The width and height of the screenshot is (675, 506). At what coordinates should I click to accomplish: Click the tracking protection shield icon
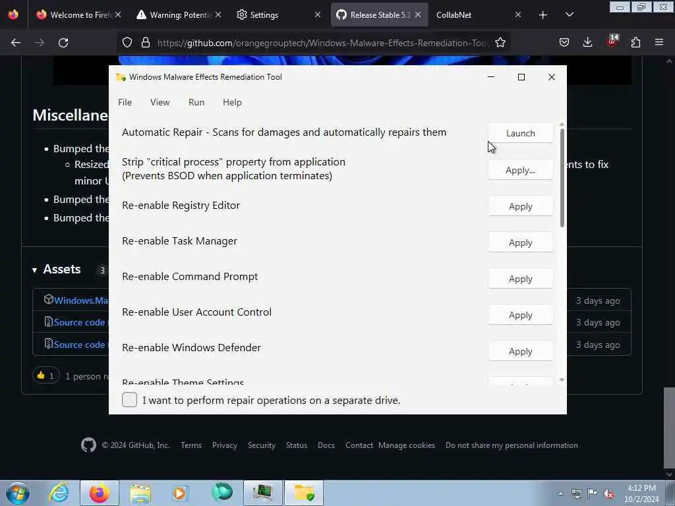(x=127, y=43)
